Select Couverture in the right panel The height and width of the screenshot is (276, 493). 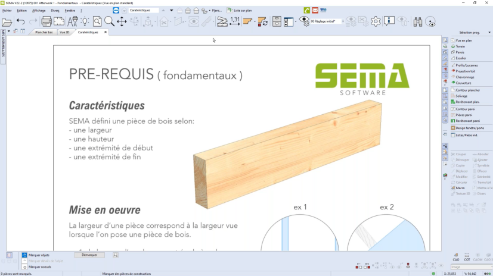[x=463, y=83]
